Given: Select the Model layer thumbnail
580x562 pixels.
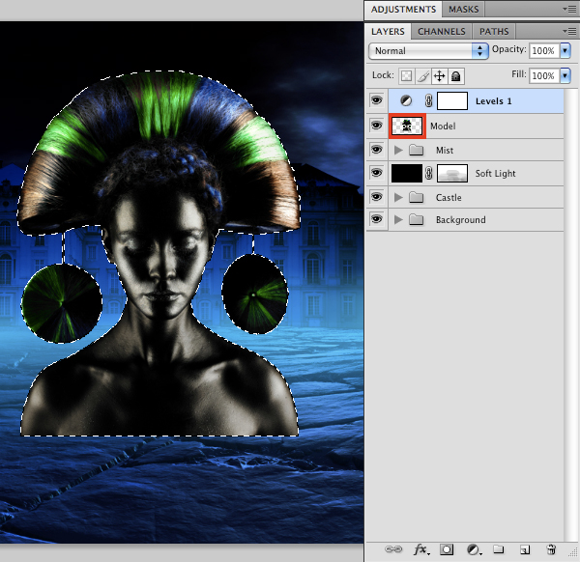Looking at the screenshot, I should (407, 126).
